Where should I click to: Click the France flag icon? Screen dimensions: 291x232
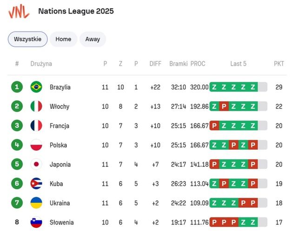coord(36,126)
